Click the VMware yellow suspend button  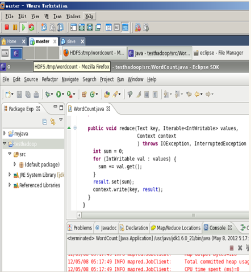point(15,27)
